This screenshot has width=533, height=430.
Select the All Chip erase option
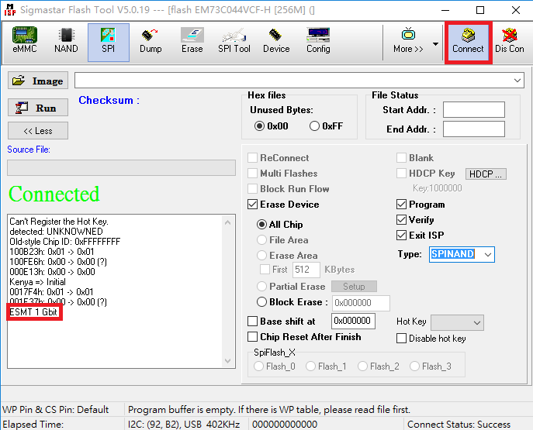pos(280,225)
